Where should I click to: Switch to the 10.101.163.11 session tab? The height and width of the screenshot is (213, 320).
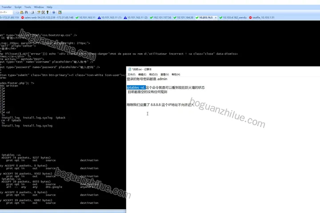(x=85, y=18)
